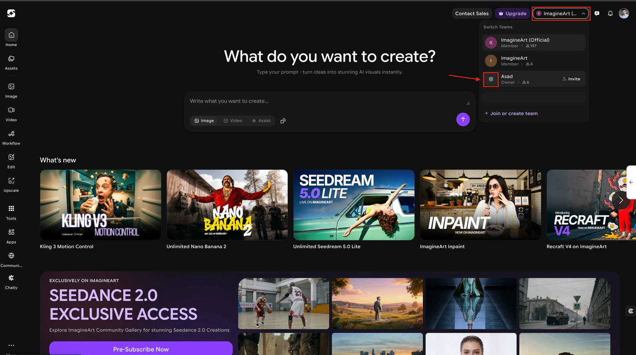Open the dark corridor figure thumbnail

click(x=471, y=304)
